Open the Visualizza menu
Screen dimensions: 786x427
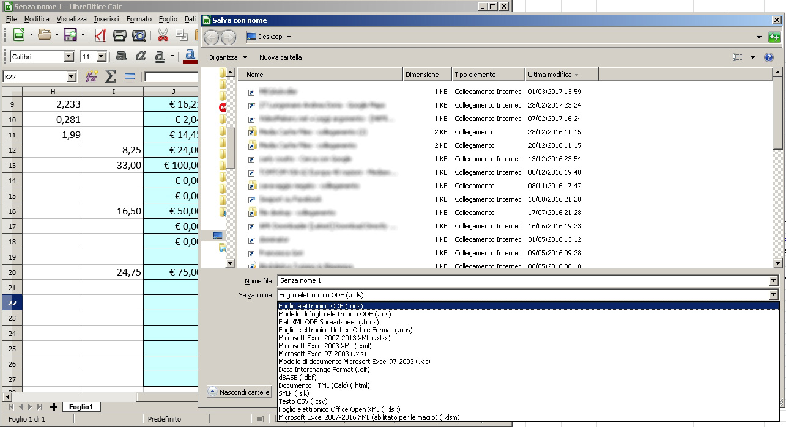click(72, 19)
